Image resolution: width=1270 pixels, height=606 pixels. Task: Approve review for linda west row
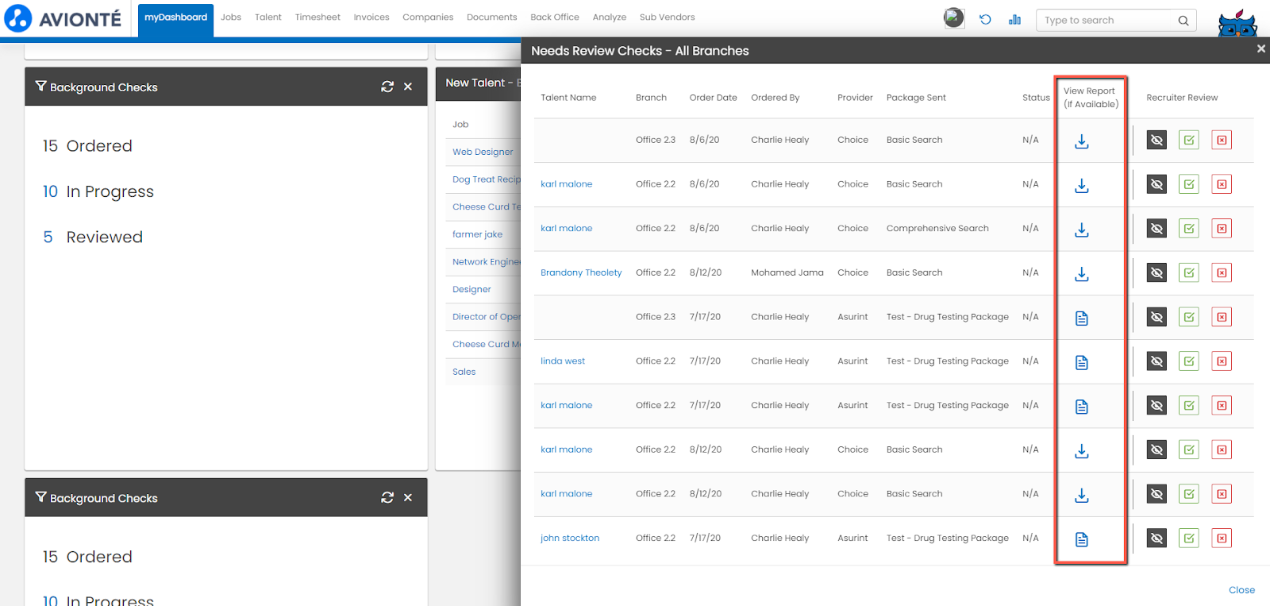pyautogui.click(x=1188, y=361)
